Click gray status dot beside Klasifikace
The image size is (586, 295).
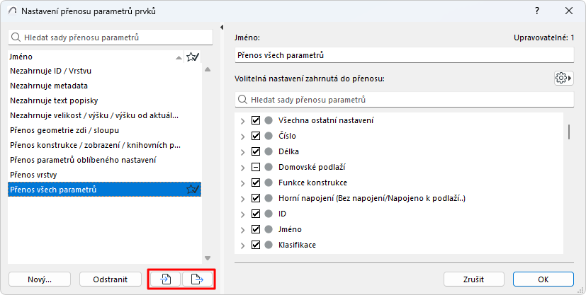pos(269,245)
